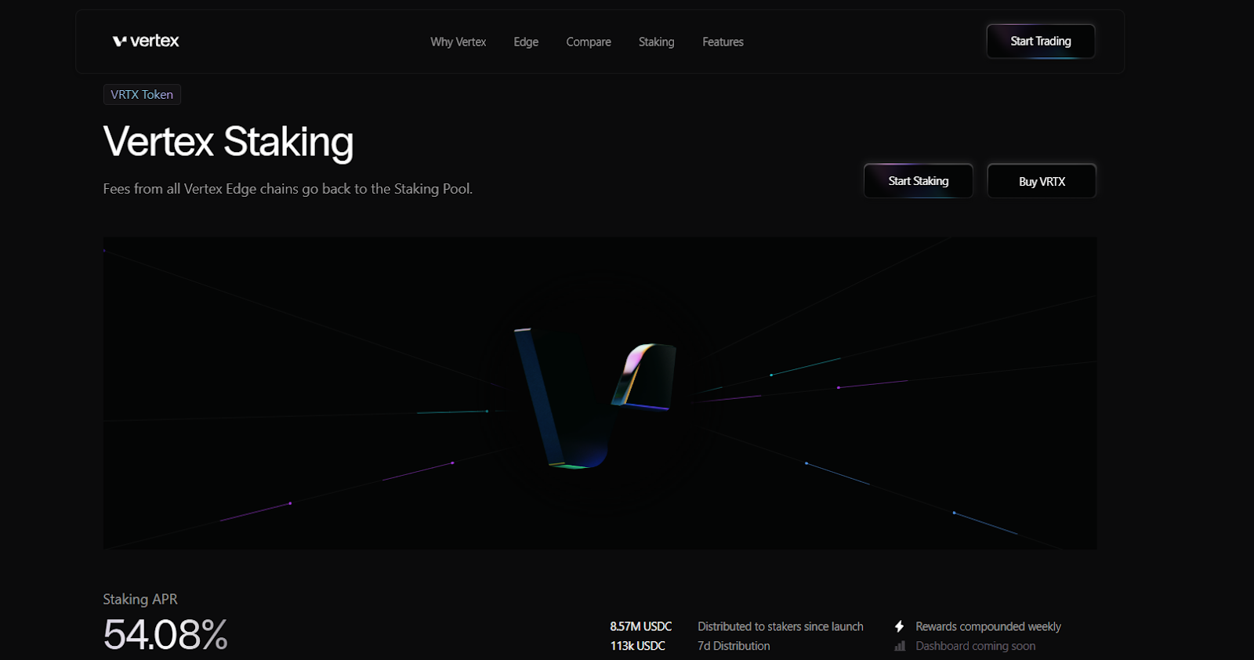Click 'Distributed to stakers since launch' text

click(x=781, y=626)
